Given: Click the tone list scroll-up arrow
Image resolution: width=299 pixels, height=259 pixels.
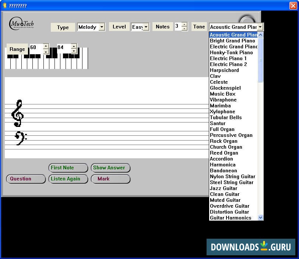Looking at the screenshot, I should click(x=260, y=35).
